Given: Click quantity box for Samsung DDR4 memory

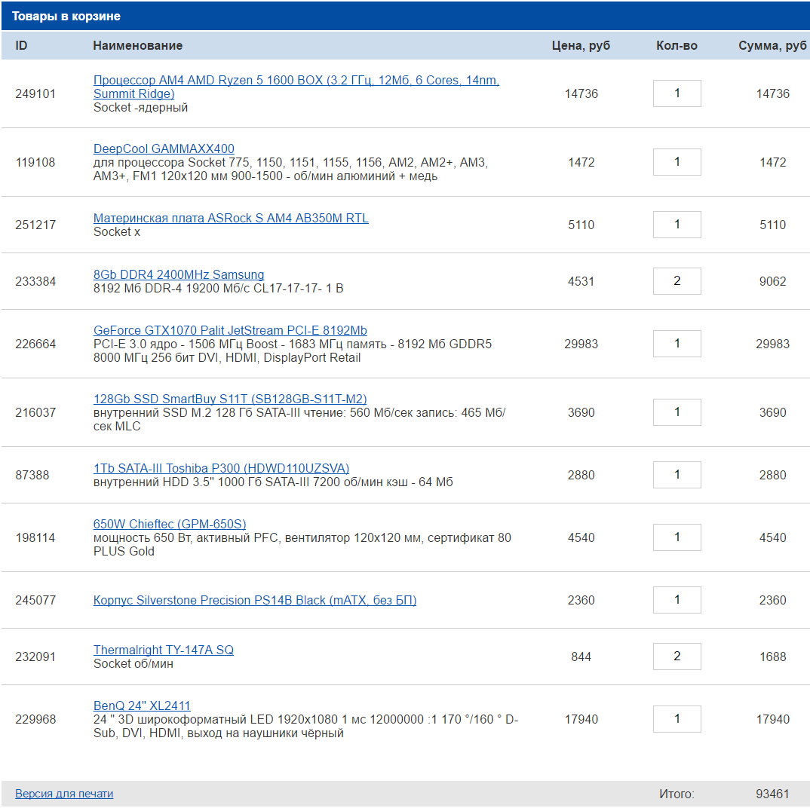Looking at the screenshot, I should (677, 281).
